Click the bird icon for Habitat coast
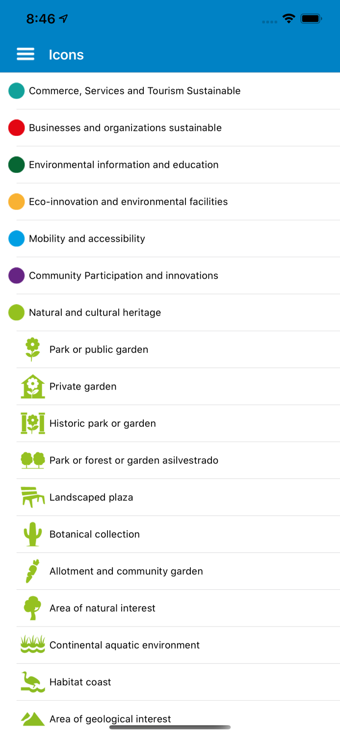The width and height of the screenshot is (340, 736). click(x=32, y=682)
